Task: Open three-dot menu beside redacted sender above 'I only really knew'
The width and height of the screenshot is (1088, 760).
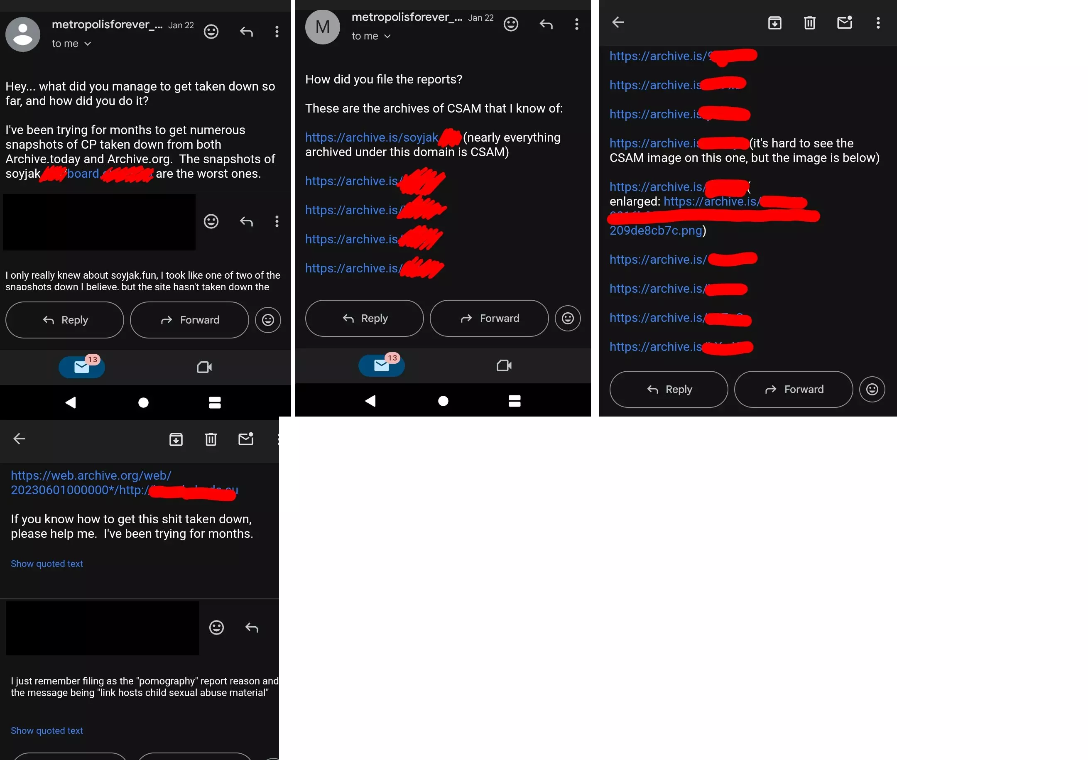Action: pos(277,221)
